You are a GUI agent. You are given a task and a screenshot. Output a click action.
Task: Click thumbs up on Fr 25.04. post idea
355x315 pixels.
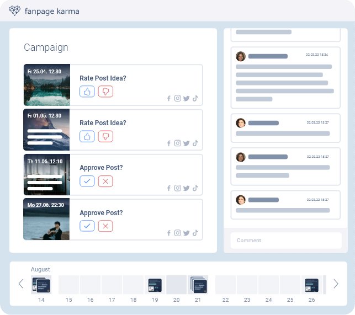click(x=87, y=92)
